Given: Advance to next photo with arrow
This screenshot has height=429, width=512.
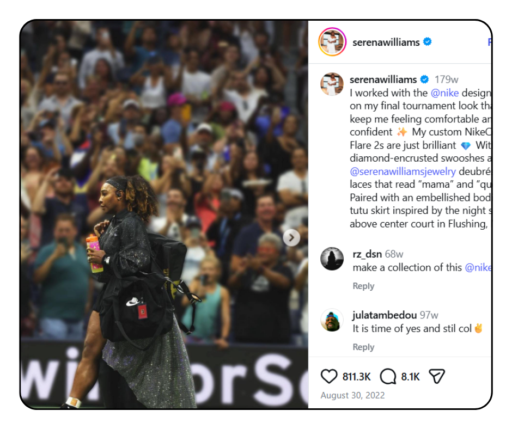Looking at the screenshot, I should click(x=291, y=238).
